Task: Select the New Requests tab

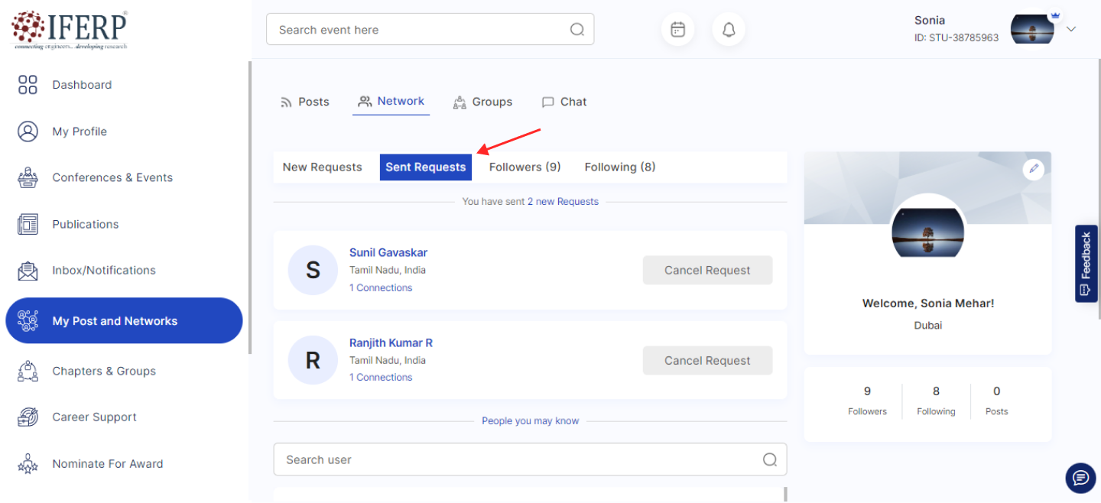Action: [322, 167]
